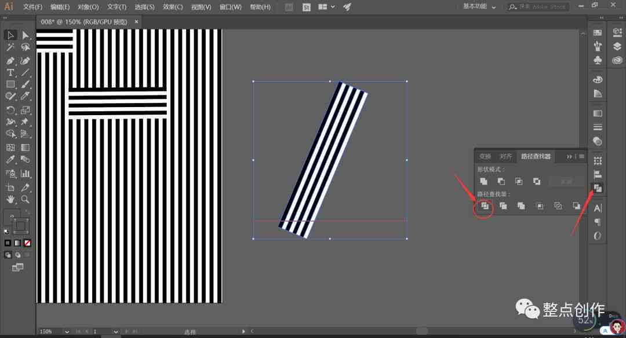Screen dimensions: 626x338
Task: Click the Unite shape mode button
Action: click(483, 181)
